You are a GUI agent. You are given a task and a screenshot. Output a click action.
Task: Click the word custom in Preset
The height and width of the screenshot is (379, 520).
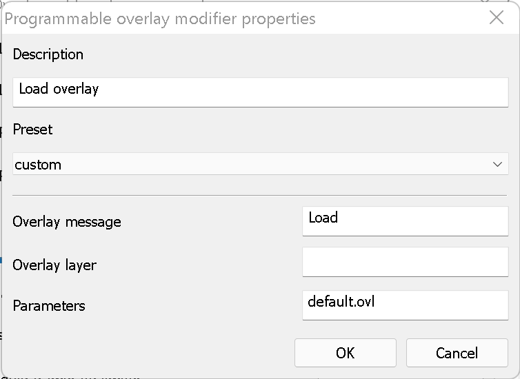pyautogui.click(x=38, y=165)
